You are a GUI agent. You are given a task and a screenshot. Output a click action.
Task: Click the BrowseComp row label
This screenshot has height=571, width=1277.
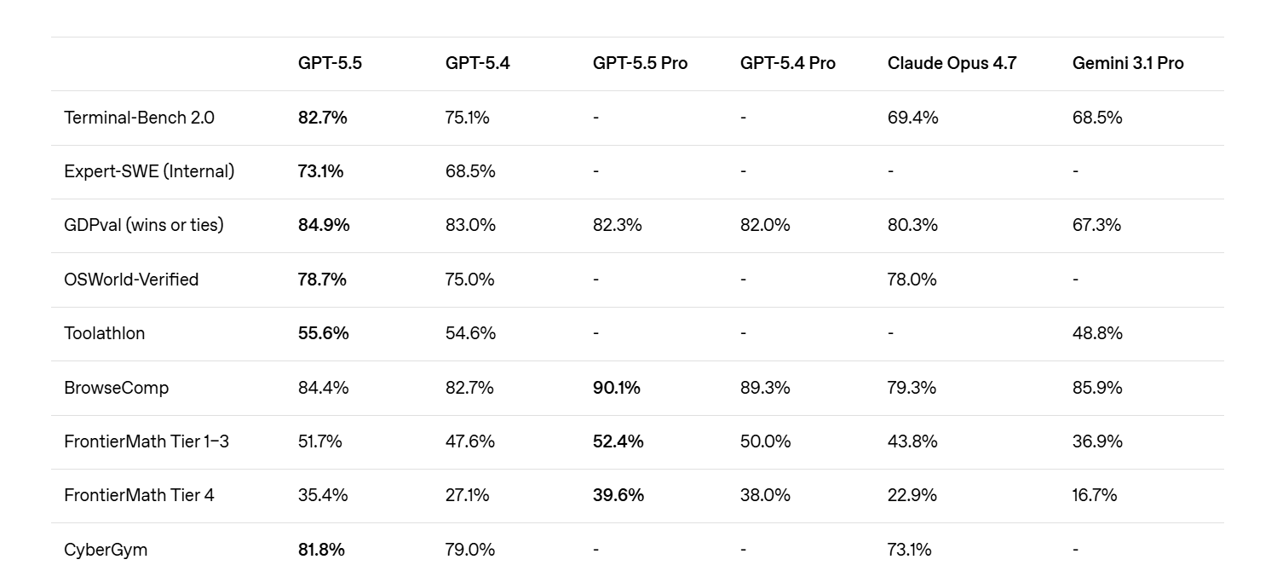coord(116,388)
